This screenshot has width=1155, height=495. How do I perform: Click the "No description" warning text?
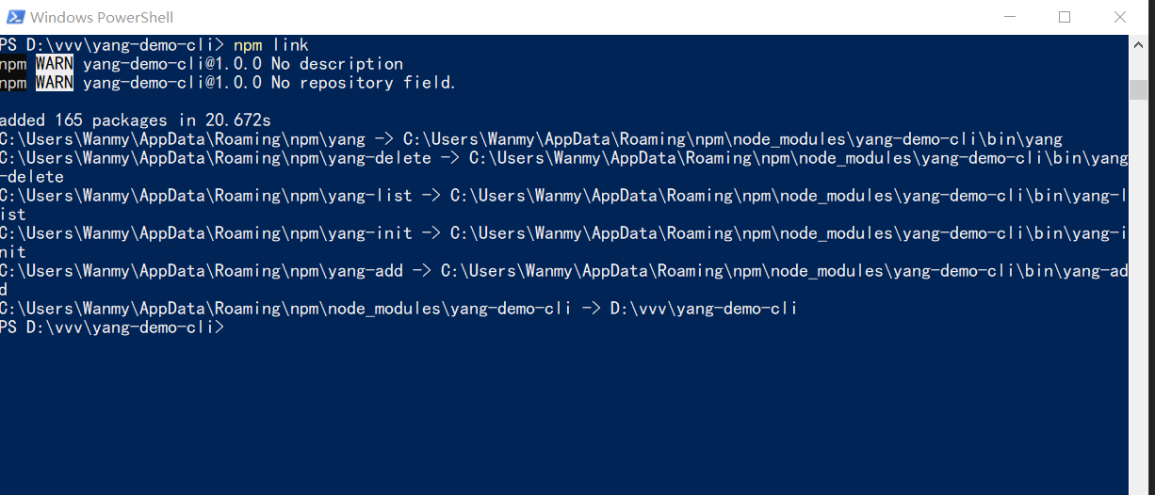337,64
